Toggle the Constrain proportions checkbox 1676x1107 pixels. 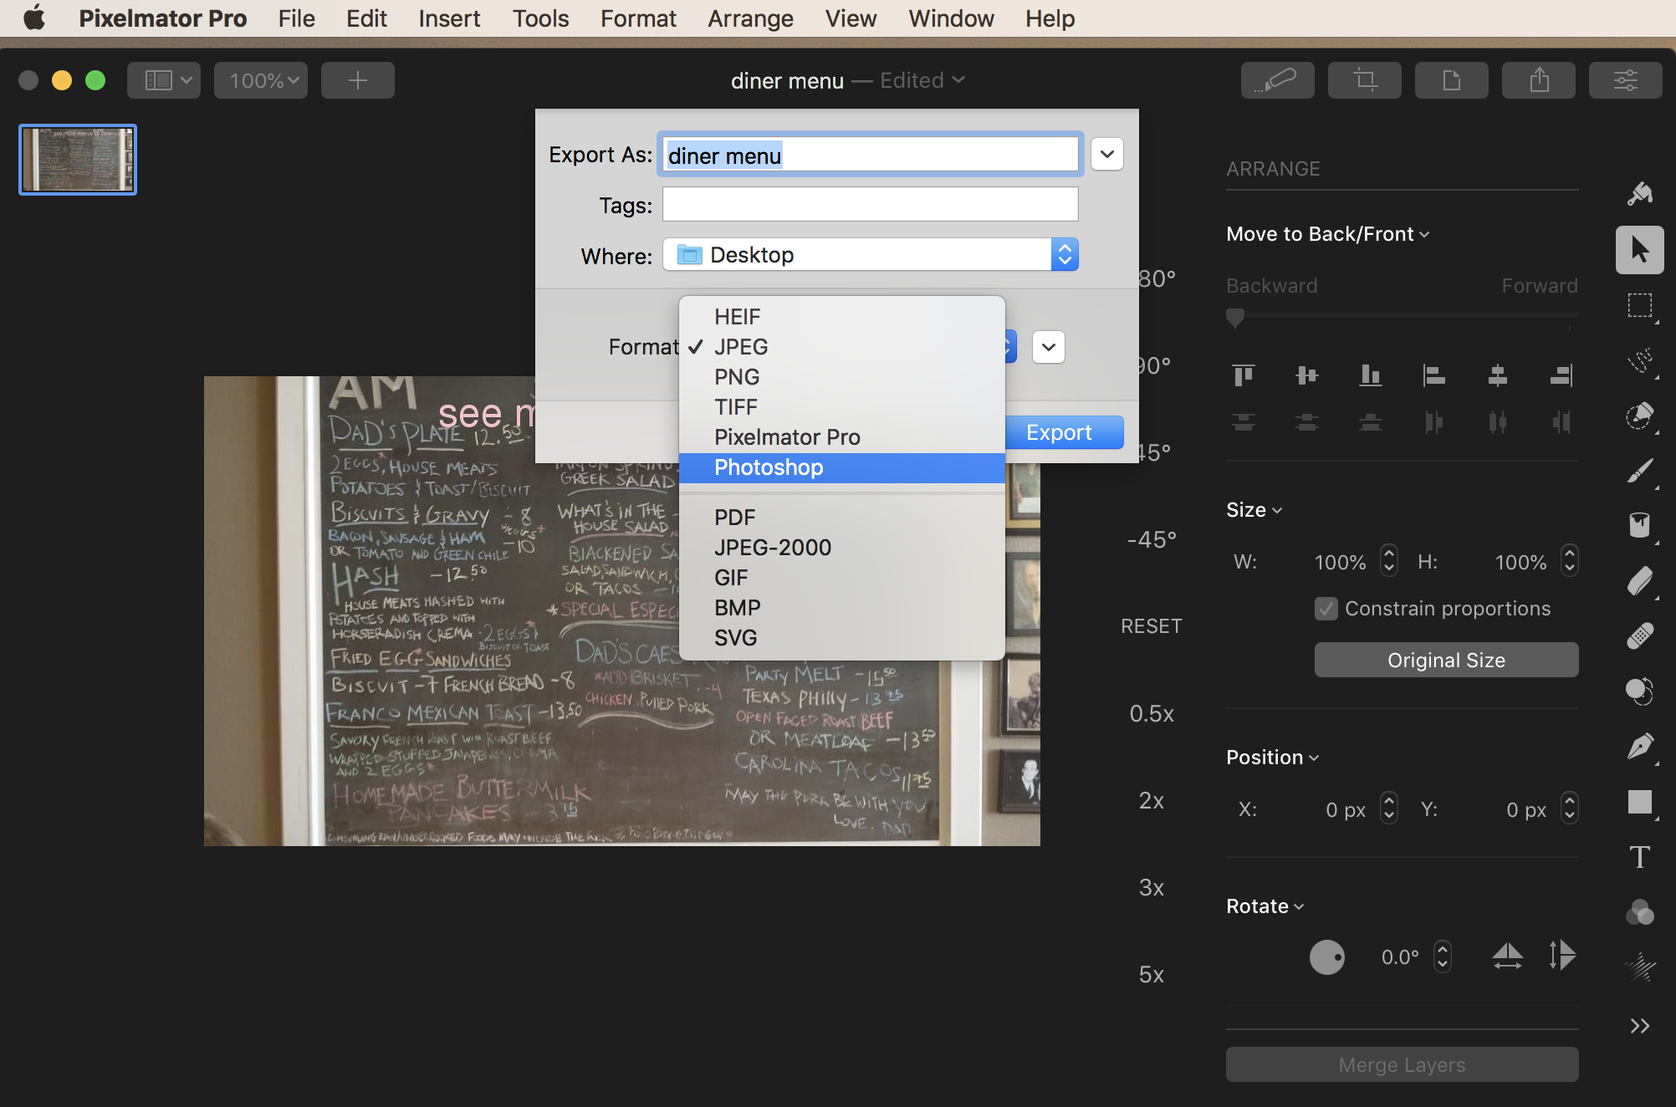point(1326,609)
